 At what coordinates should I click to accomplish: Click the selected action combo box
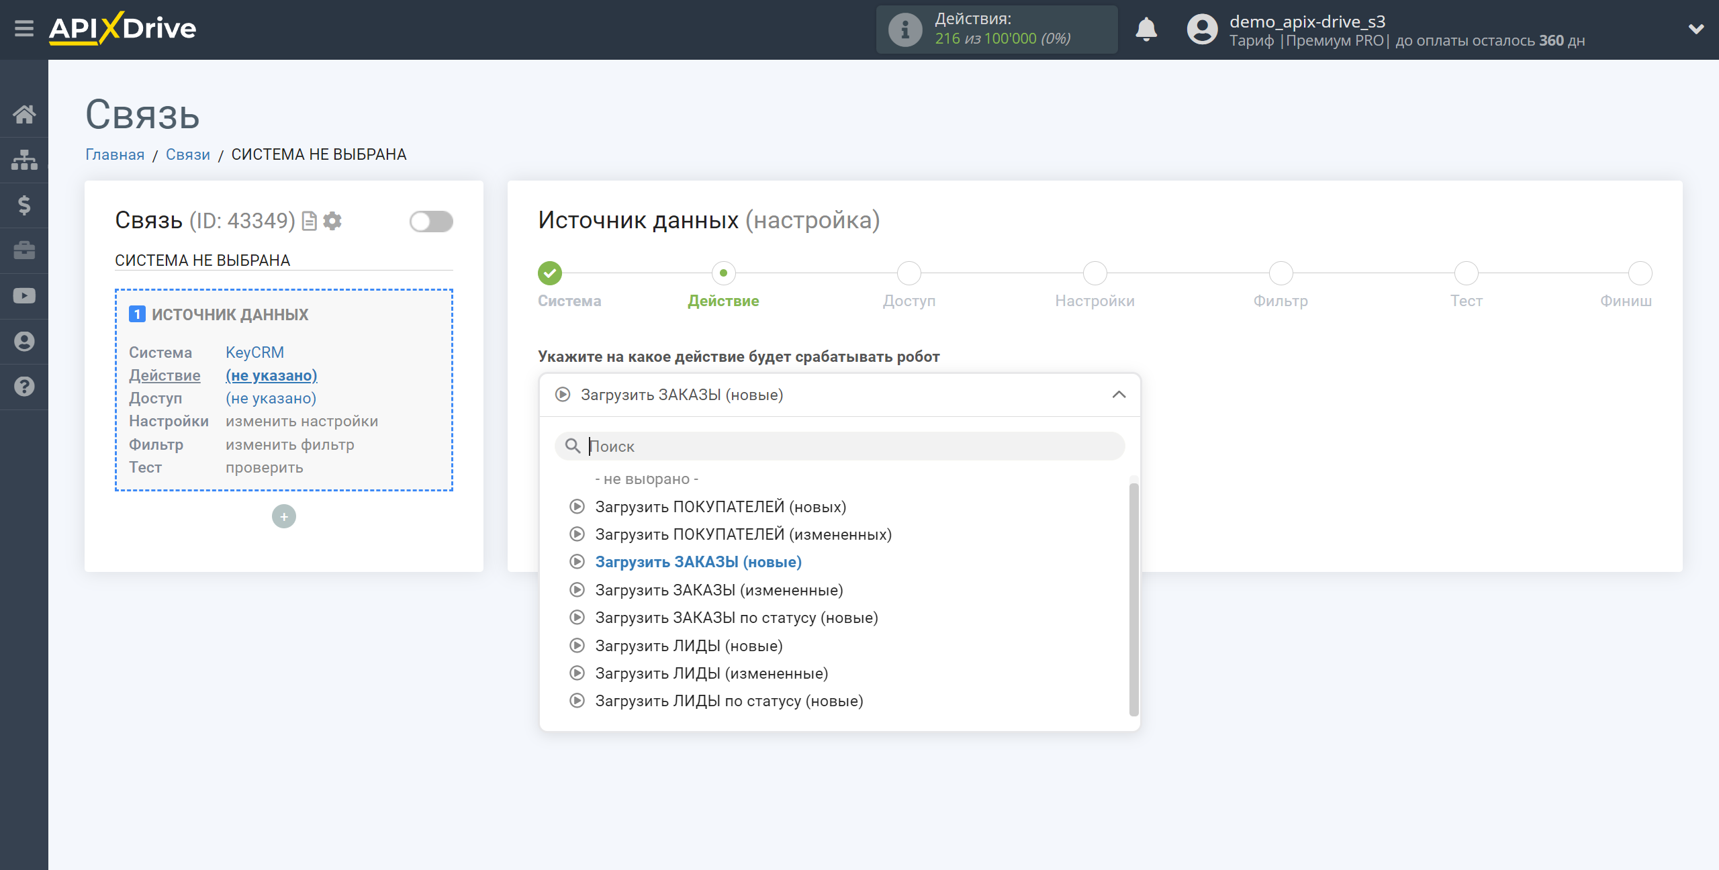point(839,395)
